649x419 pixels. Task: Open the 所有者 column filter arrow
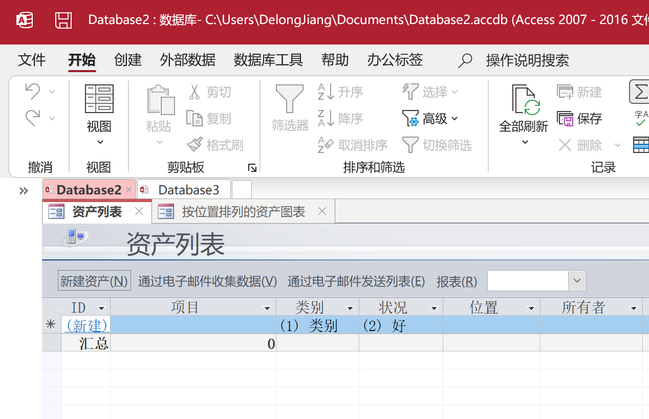[x=634, y=308]
